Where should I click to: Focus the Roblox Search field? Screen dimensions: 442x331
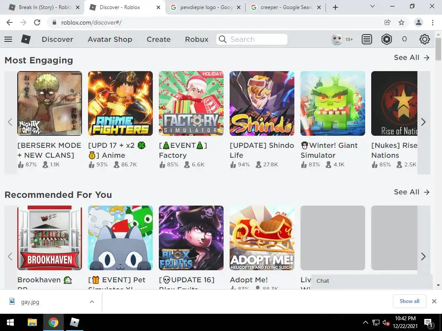coord(252,39)
